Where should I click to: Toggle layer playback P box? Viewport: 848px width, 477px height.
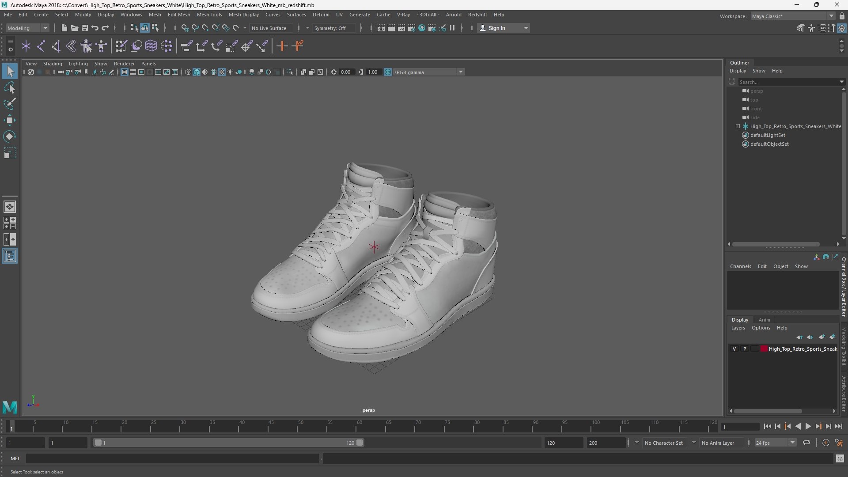(745, 349)
